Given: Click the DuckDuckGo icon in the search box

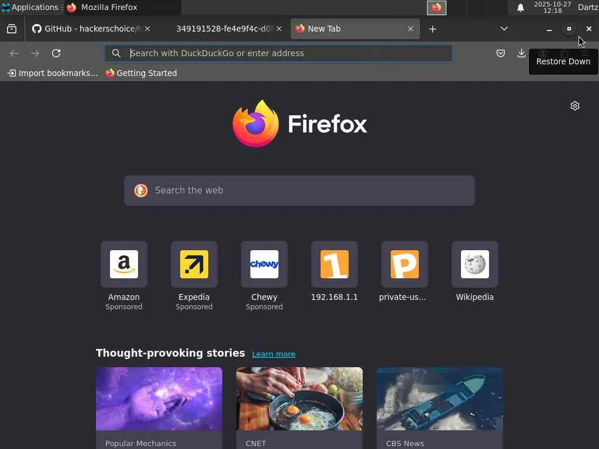Looking at the screenshot, I should click(x=140, y=190).
